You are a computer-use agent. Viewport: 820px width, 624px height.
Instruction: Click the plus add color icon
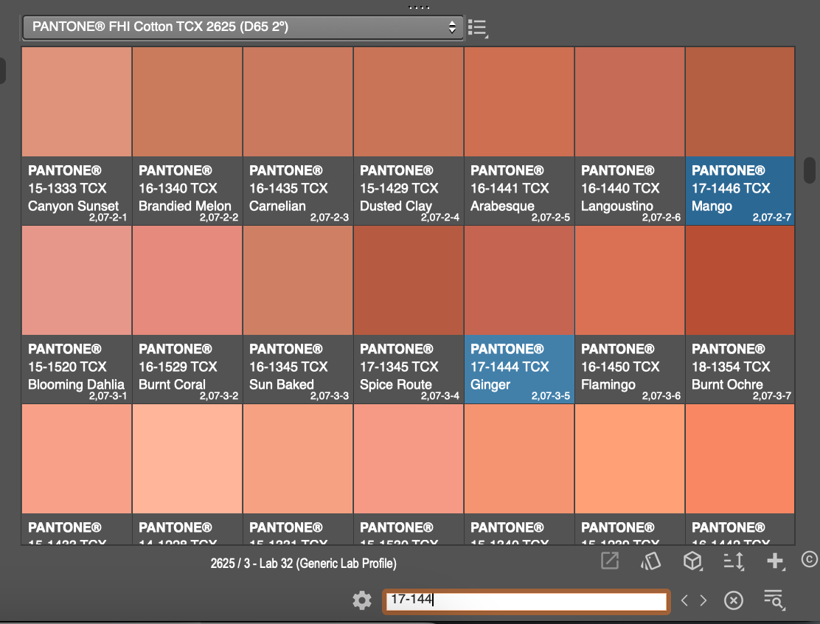click(775, 561)
